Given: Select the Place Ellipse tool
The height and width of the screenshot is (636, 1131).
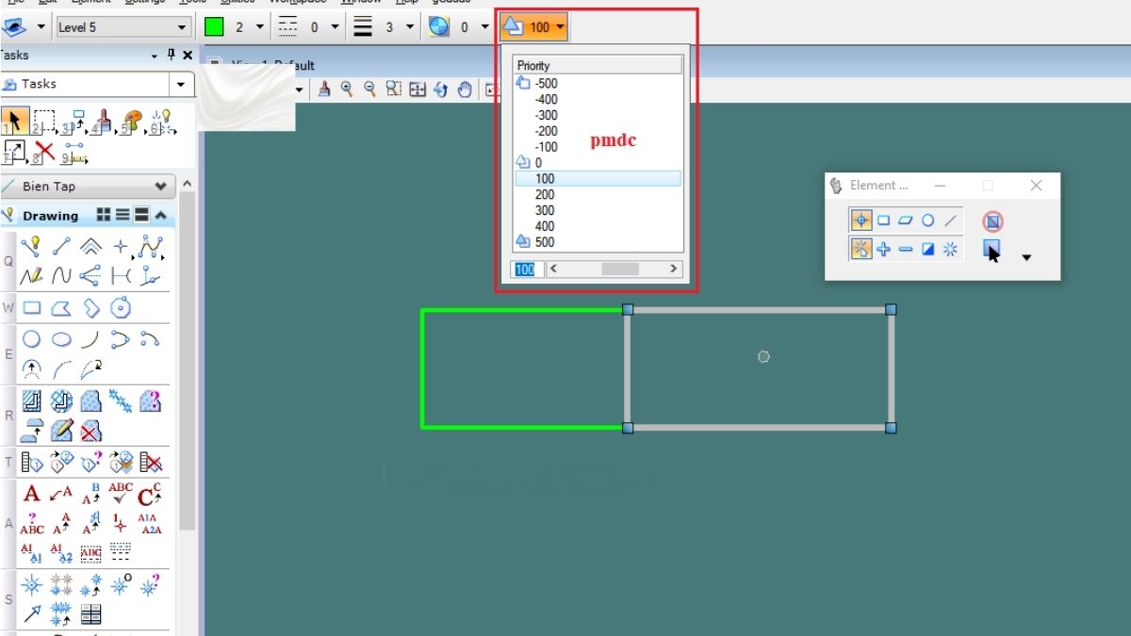Looking at the screenshot, I should pos(61,339).
